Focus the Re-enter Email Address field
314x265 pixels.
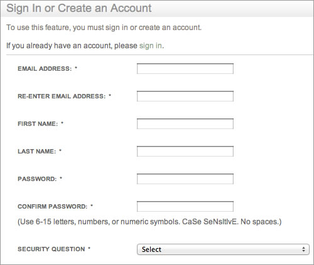(185, 96)
